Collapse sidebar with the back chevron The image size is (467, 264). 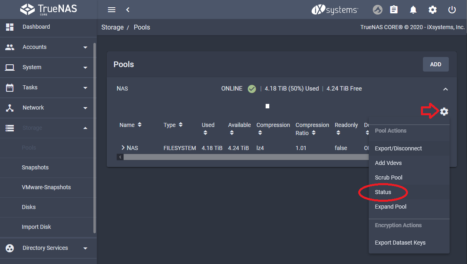tap(128, 10)
